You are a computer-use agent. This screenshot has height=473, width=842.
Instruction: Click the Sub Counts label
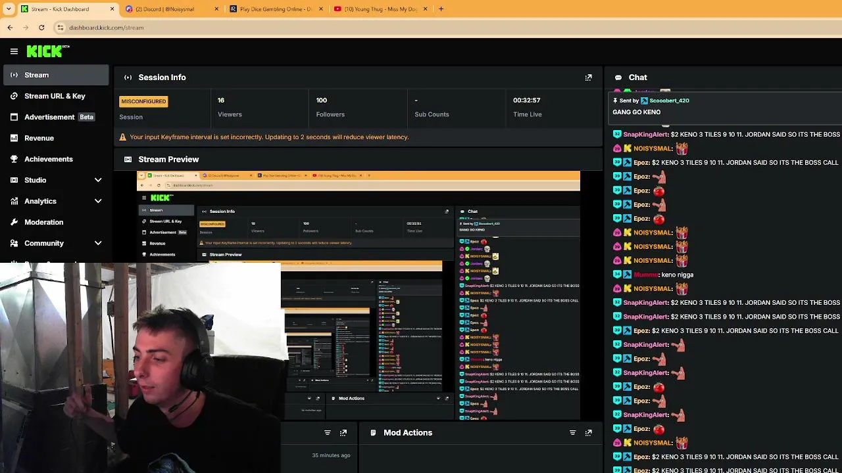click(x=432, y=114)
